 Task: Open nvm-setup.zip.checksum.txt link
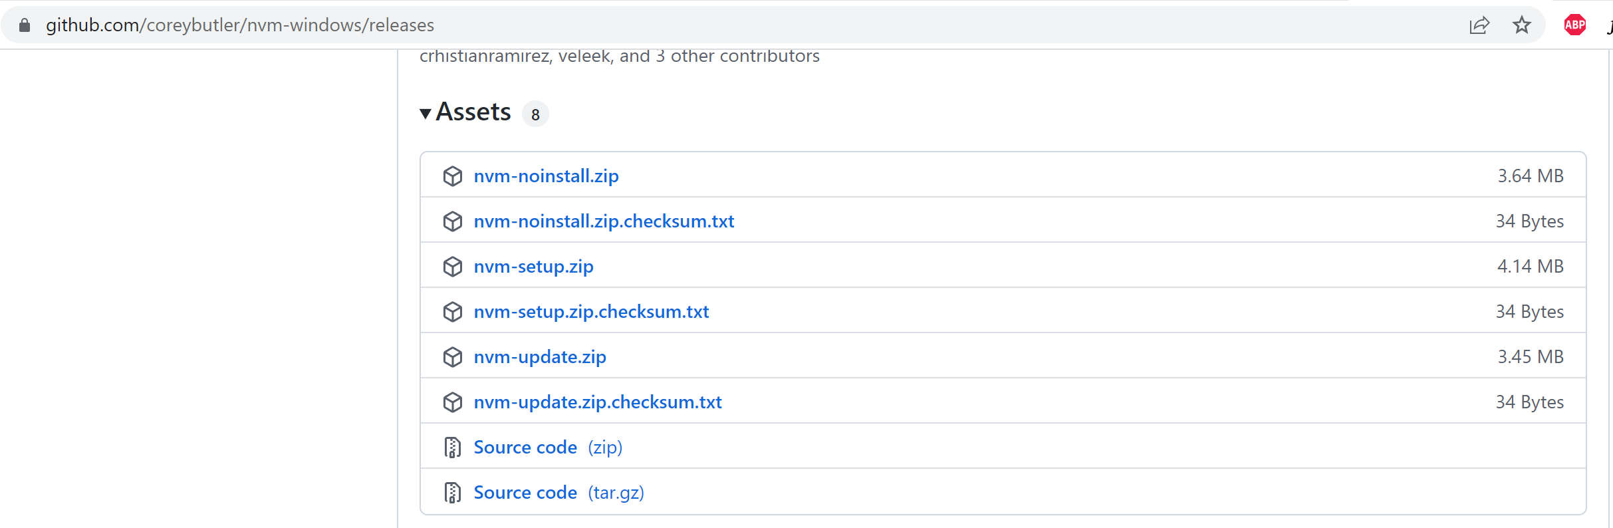point(591,312)
